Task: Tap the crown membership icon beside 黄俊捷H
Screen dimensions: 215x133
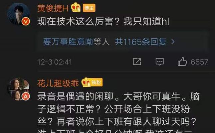Action: point(76,7)
